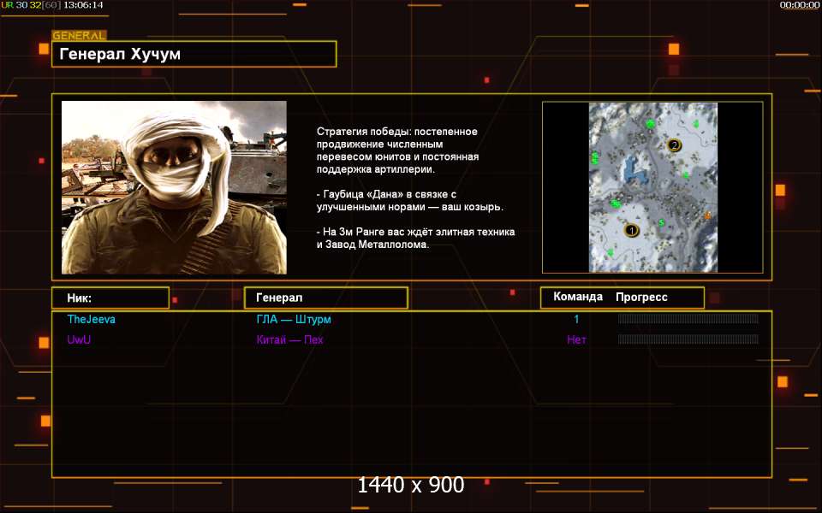Click the 'Нет' team value for UwU

[576, 339]
